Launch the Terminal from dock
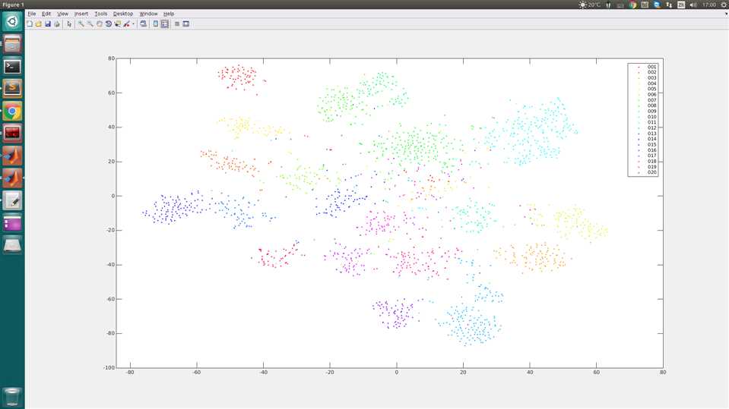Viewport: 729px width, 409px height. (x=12, y=66)
